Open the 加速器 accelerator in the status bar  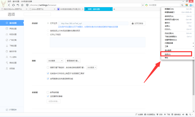click(139, 114)
